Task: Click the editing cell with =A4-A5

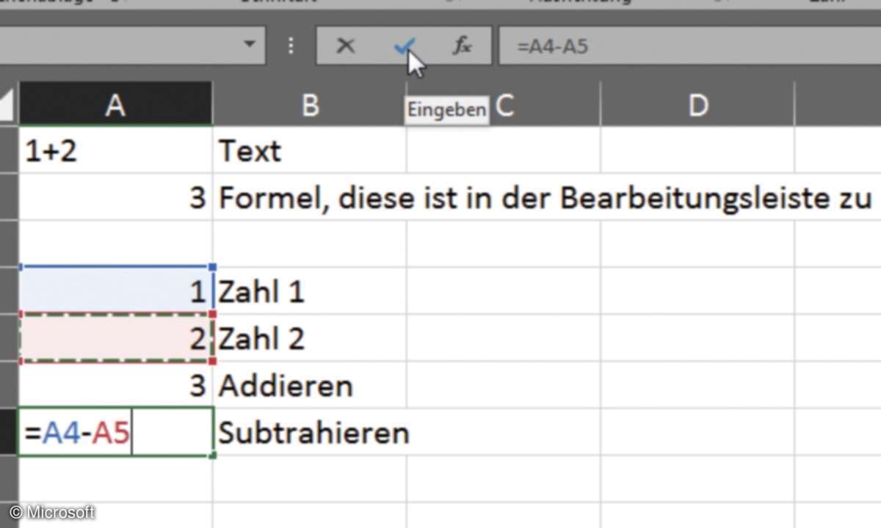Action: (115, 433)
